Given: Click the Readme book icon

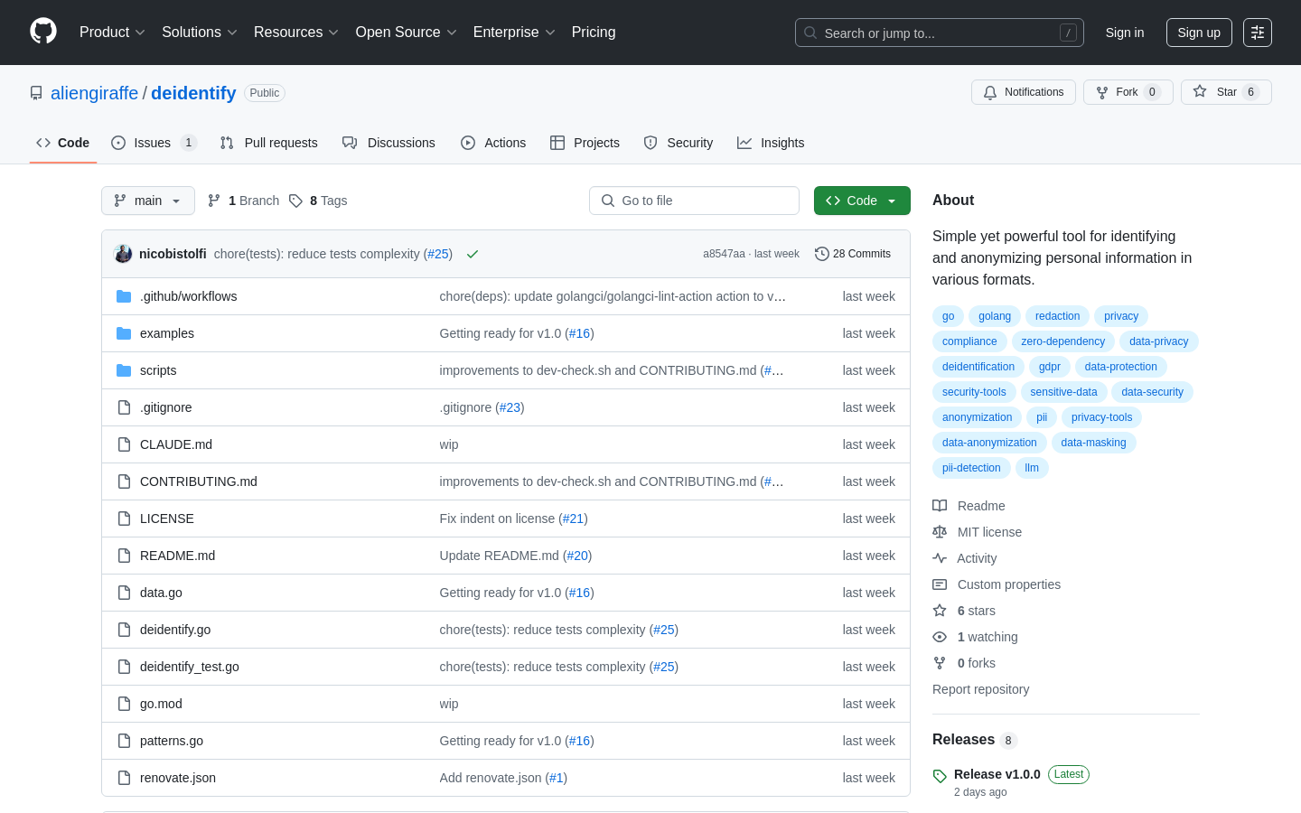Looking at the screenshot, I should pyautogui.click(x=940, y=506).
